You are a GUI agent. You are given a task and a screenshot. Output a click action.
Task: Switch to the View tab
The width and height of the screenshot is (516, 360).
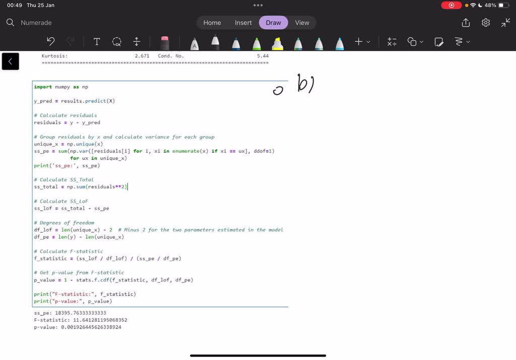point(302,23)
